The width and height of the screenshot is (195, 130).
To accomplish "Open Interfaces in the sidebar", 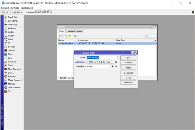I will 14,24.
